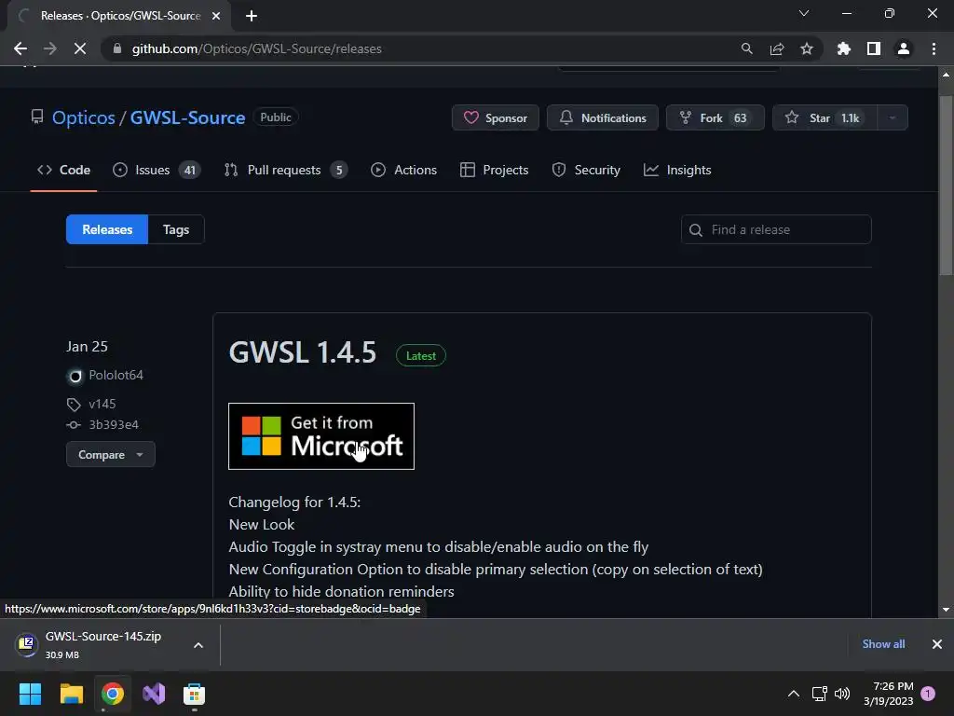The height and width of the screenshot is (716, 954).
Task: Click the Chrome taskbar icon
Action: (113, 694)
